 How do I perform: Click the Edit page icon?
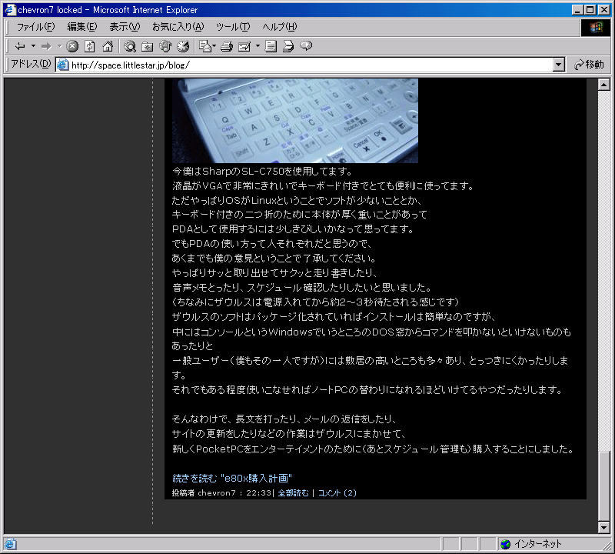pos(244,46)
